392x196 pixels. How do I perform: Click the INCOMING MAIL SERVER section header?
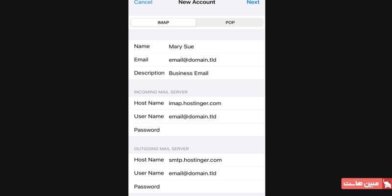click(x=161, y=92)
